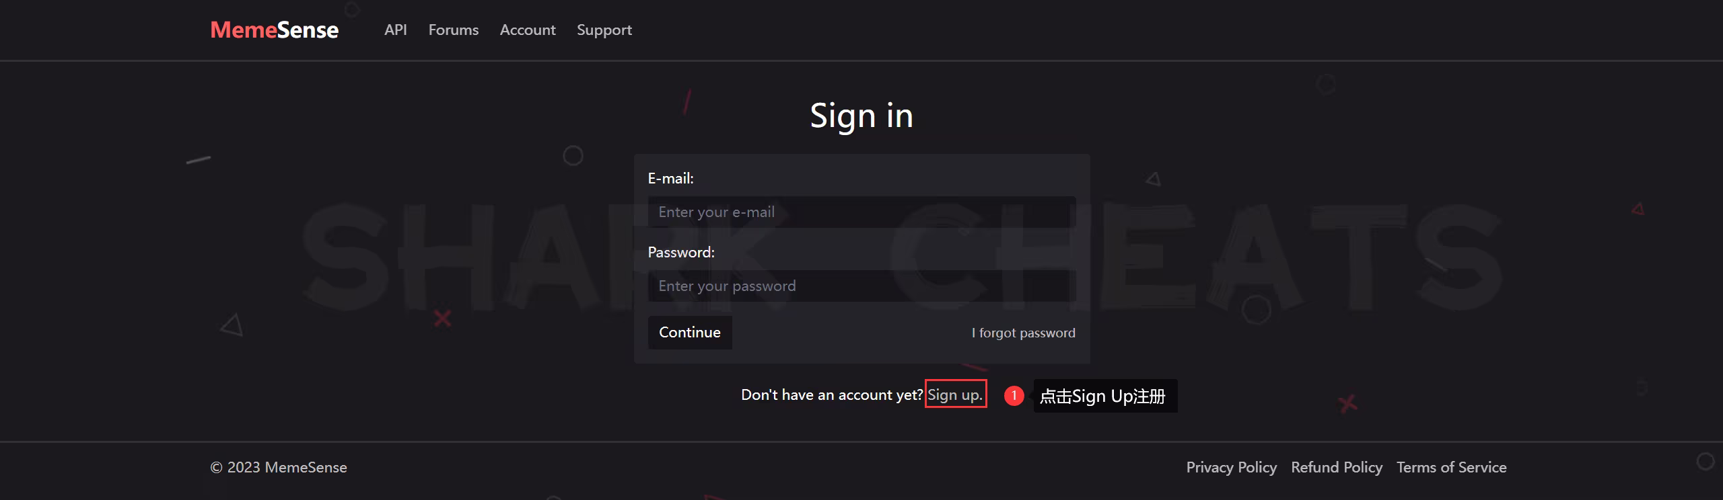Click the Don't have an account yet text

click(832, 394)
